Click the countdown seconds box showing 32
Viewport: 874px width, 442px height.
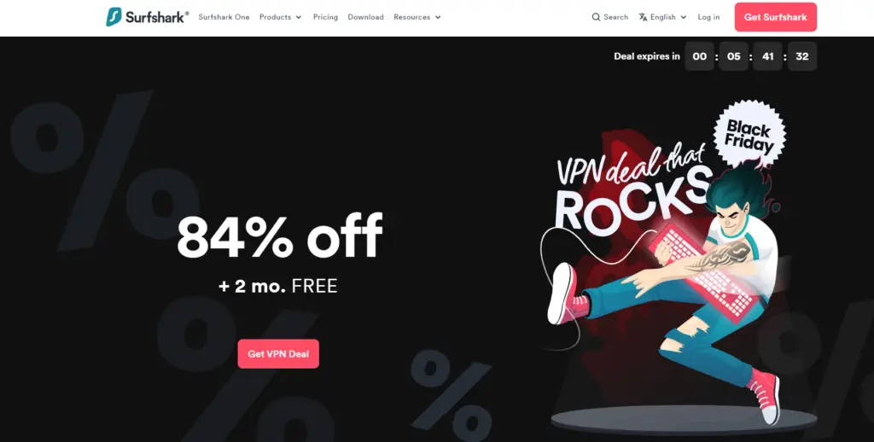click(x=802, y=56)
